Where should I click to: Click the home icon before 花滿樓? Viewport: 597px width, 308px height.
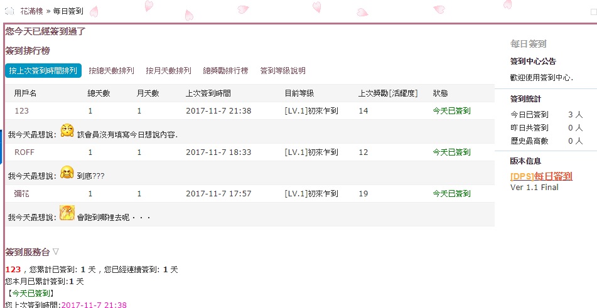coord(9,11)
